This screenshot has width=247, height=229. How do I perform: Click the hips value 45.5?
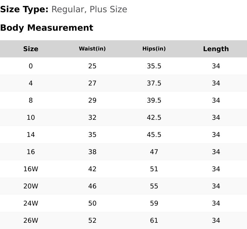(x=154, y=135)
